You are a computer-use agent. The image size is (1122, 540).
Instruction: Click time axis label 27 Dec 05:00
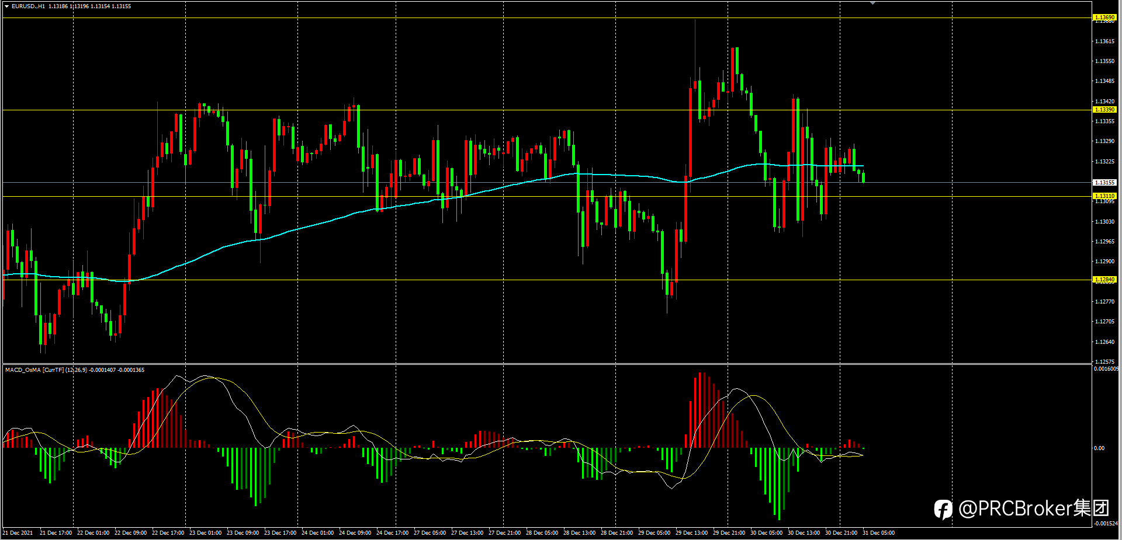(x=430, y=533)
